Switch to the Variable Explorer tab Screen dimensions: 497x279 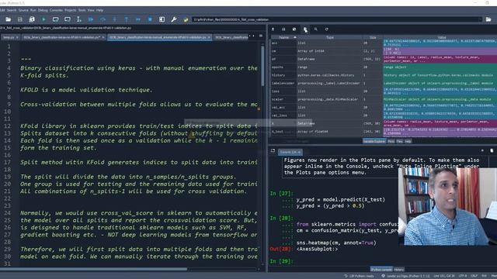pos(374,141)
